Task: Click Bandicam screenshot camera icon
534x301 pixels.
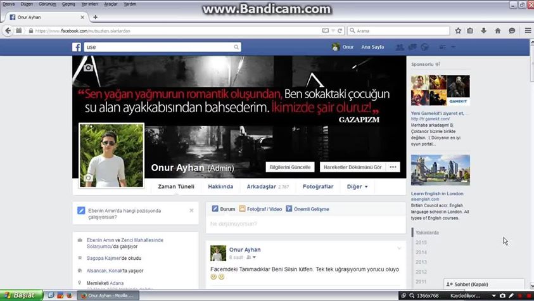Action: point(502,295)
